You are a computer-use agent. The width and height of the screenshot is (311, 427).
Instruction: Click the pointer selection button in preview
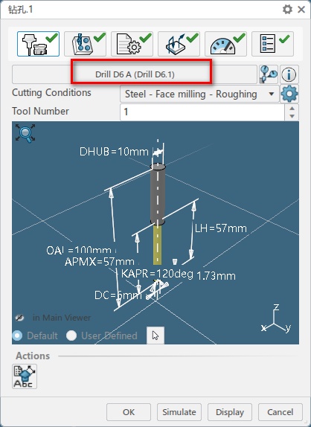155,335
